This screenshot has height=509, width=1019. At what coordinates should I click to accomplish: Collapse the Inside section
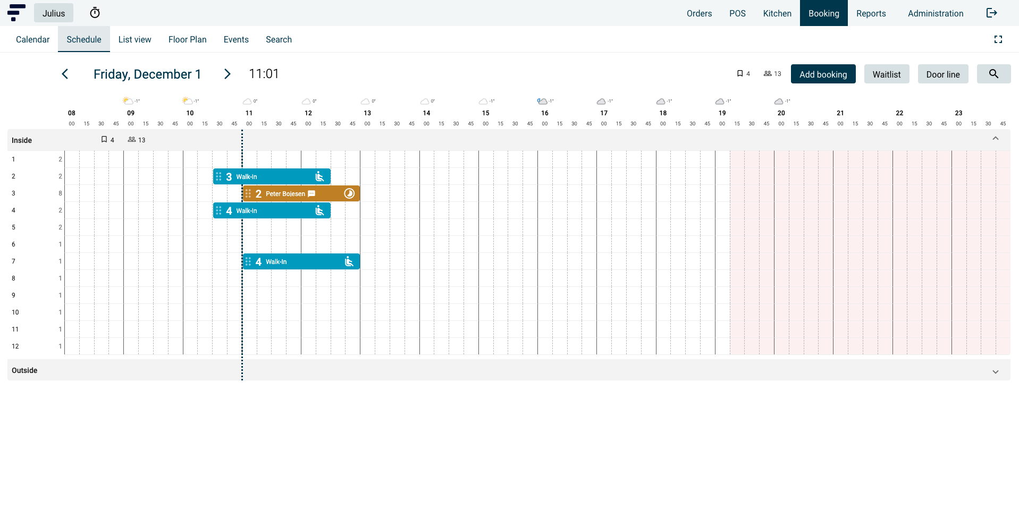[995, 139]
